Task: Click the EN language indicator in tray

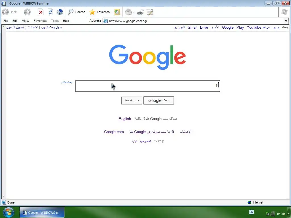Action: coord(251,212)
